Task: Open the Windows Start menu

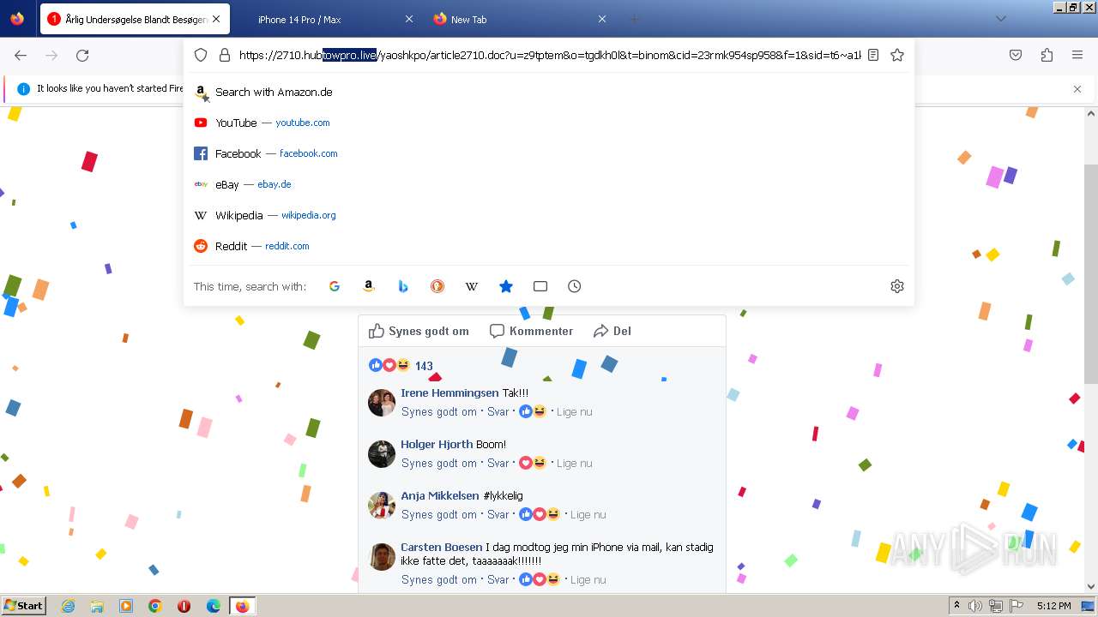Action: pyautogui.click(x=24, y=605)
